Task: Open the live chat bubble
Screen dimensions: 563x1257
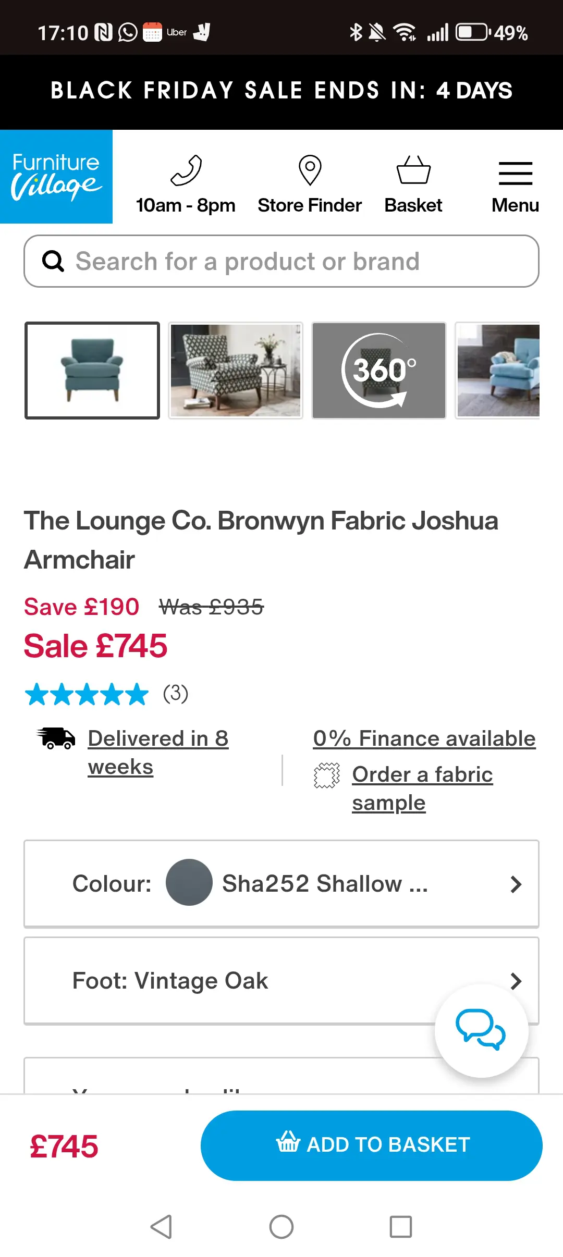Action: coord(481,1030)
